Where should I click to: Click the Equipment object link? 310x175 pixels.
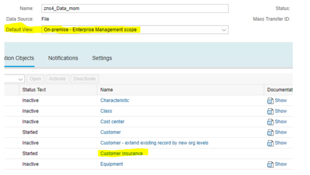coord(111,164)
